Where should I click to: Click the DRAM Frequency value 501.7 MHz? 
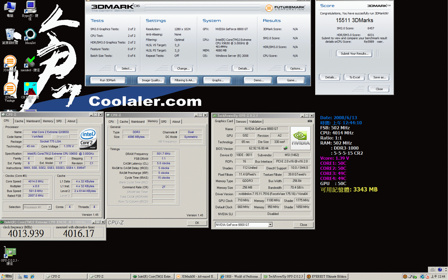pyautogui.click(x=163, y=154)
